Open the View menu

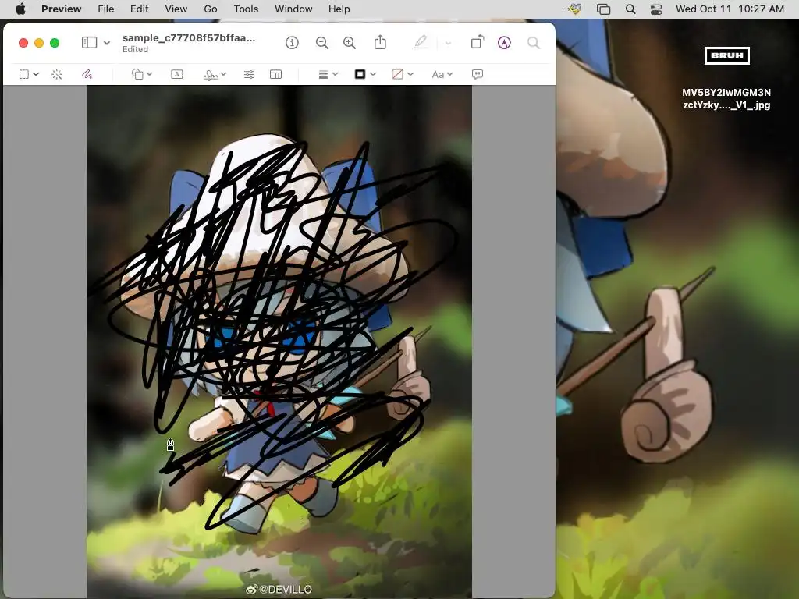click(176, 9)
